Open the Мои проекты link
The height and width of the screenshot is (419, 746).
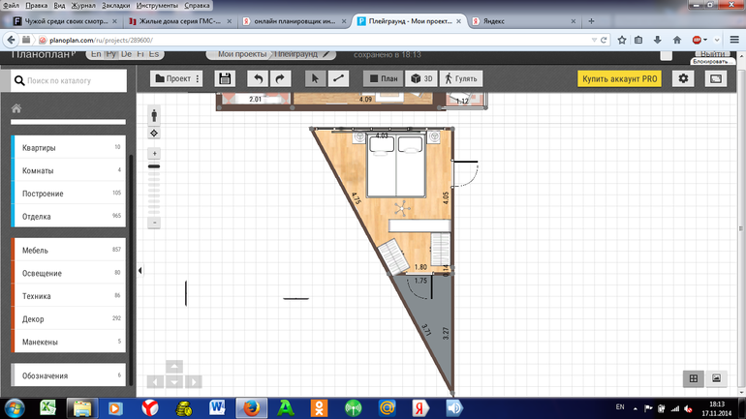(x=240, y=55)
